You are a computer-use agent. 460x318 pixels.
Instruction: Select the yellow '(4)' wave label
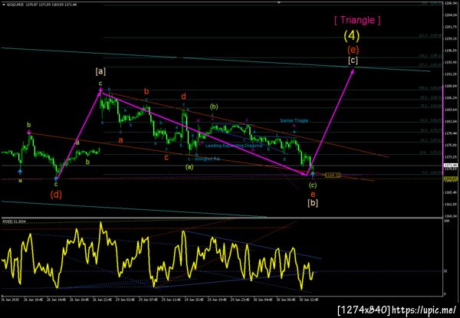coord(351,36)
